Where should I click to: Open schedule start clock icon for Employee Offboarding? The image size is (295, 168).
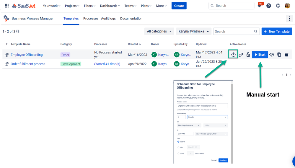click(x=233, y=55)
